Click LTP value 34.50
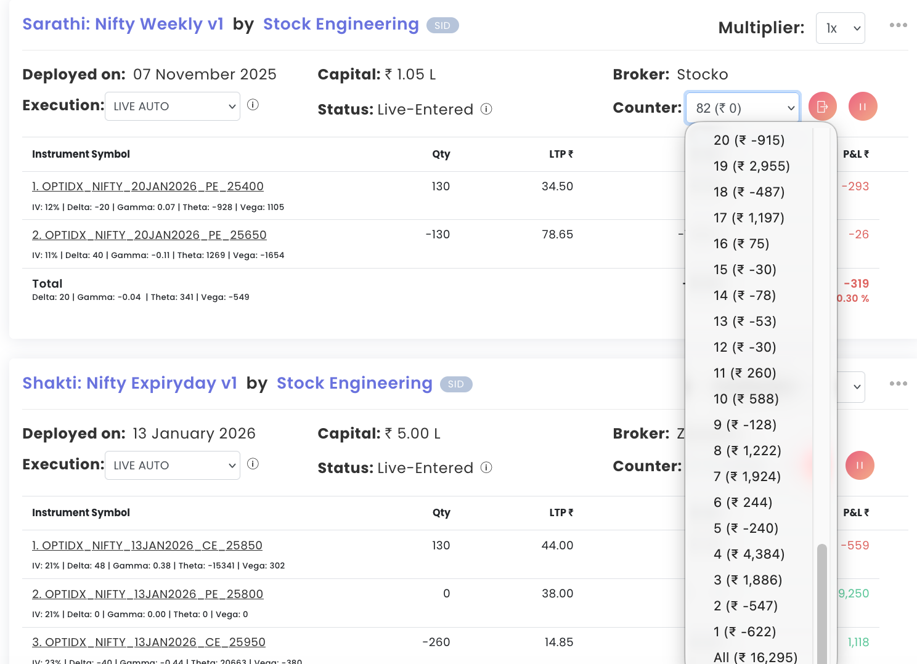The height and width of the screenshot is (664, 917). click(x=557, y=186)
